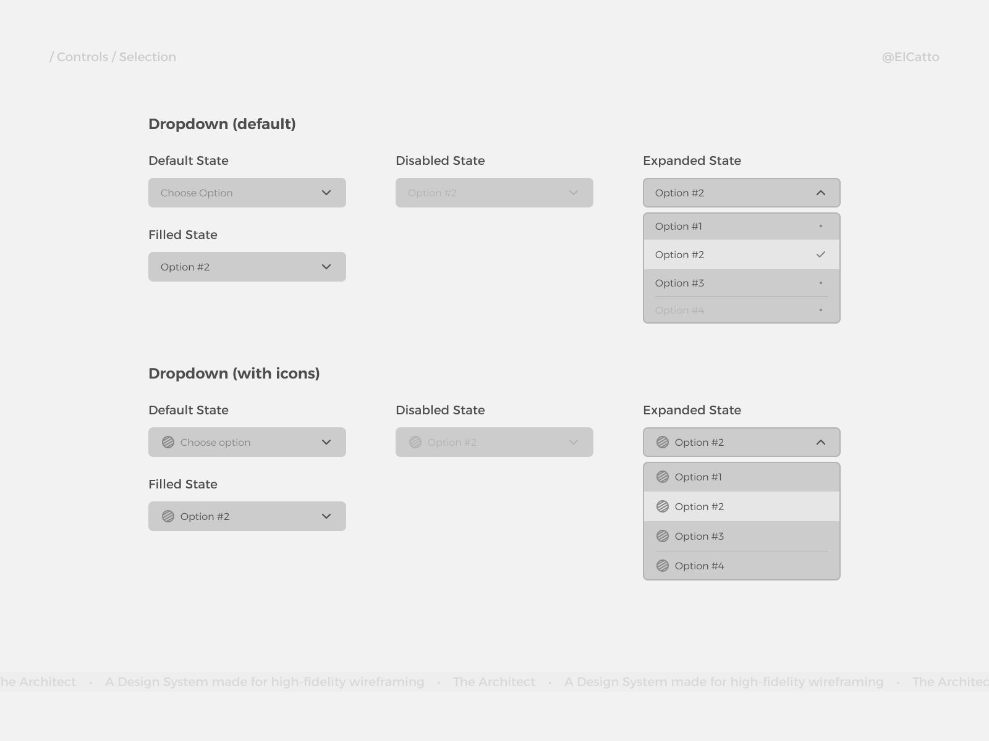Click the checkmark next to Option #2
Viewport: 989px width, 741px height.
[x=821, y=254]
